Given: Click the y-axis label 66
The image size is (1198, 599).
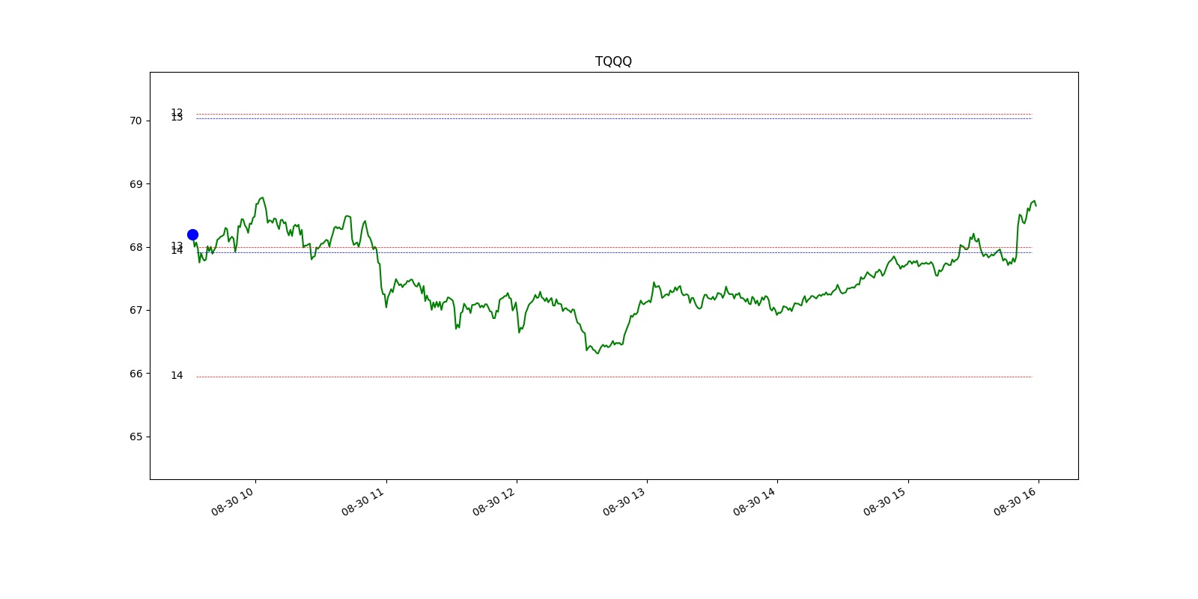Looking at the screenshot, I should pyautogui.click(x=136, y=374).
